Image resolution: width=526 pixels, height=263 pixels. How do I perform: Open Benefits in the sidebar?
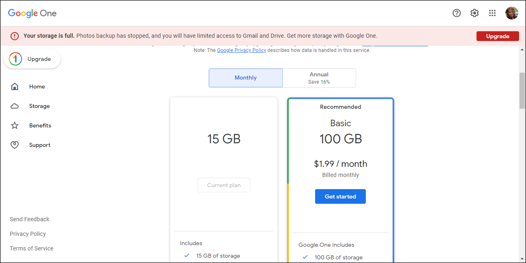(x=40, y=125)
